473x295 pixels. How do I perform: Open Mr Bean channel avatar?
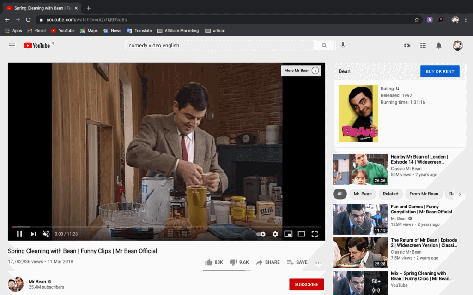(x=16, y=284)
